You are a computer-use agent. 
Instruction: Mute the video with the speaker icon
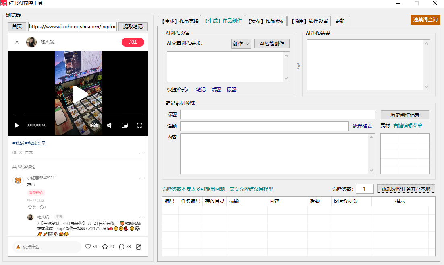tap(109, 125)
